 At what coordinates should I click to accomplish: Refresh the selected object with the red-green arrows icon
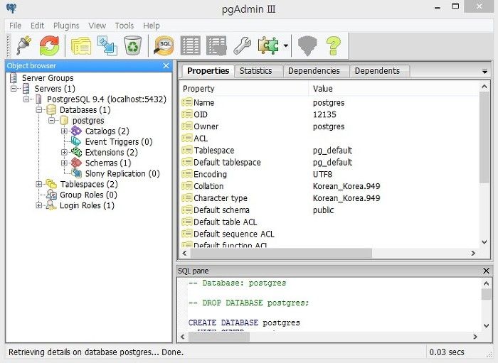click(x=49, y=45)
